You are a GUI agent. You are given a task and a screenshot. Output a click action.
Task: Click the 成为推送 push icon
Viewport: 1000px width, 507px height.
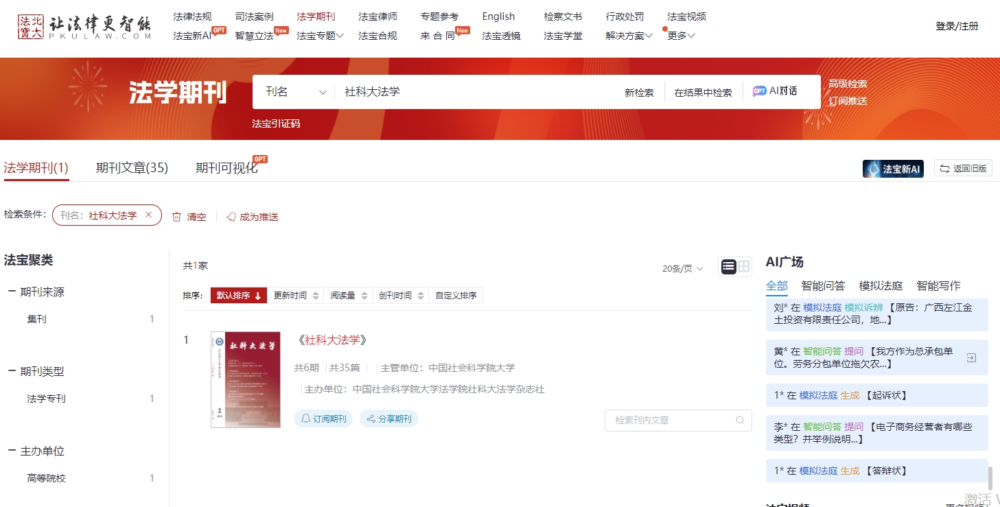point(231,217)
